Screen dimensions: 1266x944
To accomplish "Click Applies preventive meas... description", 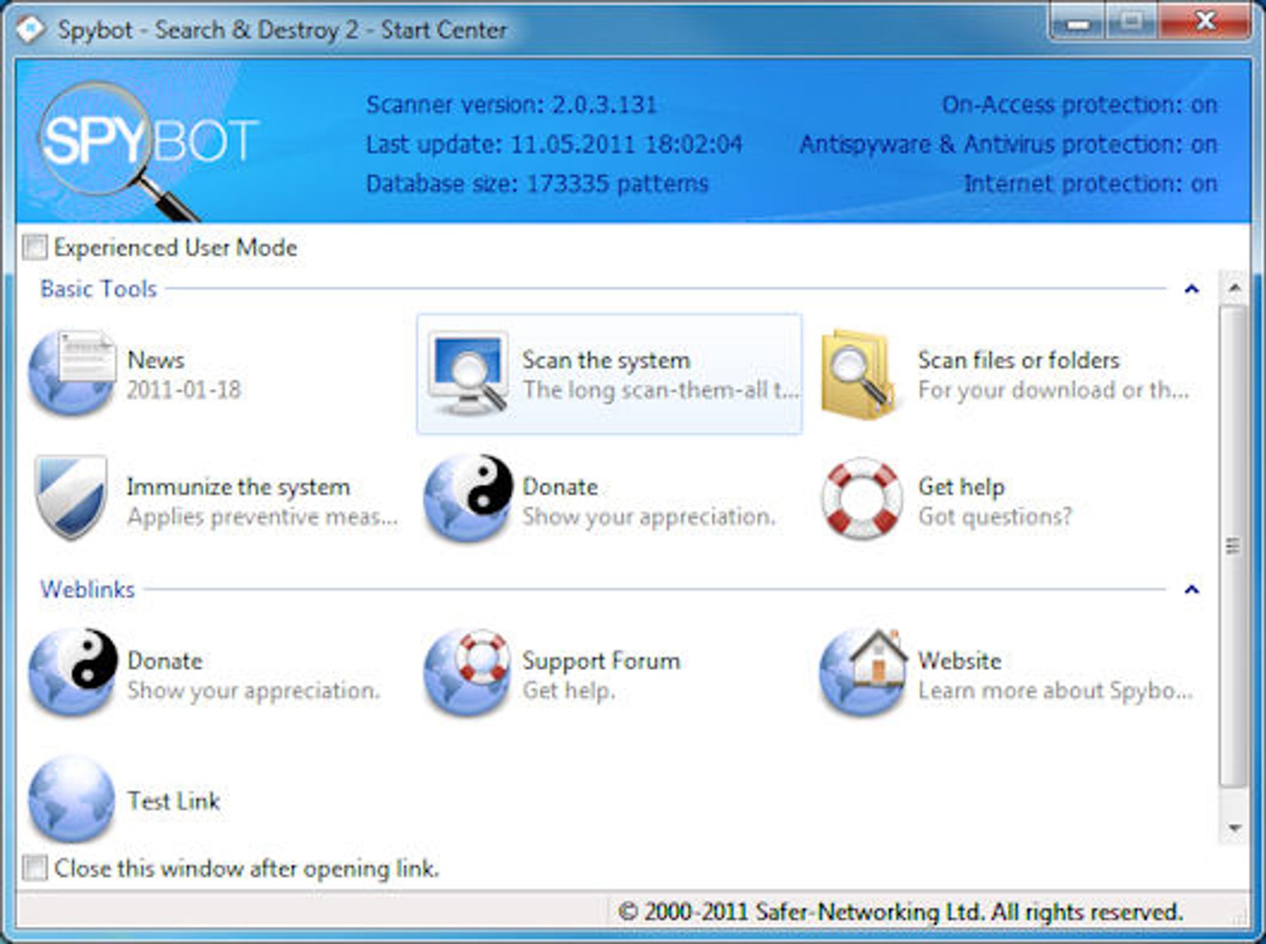I will click(263, 517).
